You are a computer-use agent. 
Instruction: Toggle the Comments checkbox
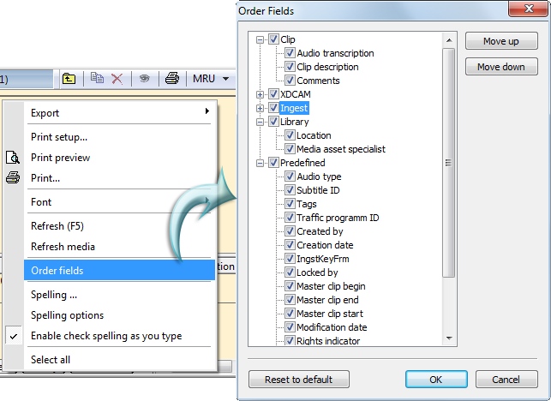[x=290, y=81]
